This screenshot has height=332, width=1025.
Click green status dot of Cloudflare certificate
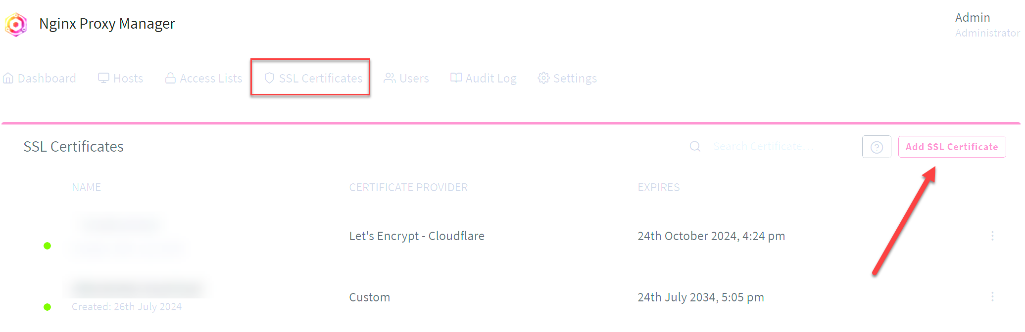click(48, 246)
